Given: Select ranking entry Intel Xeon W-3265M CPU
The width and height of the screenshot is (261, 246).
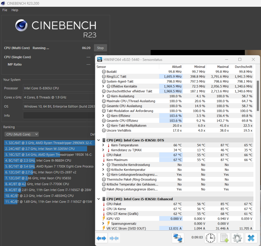Looking at the screenshot, I should tap(49, 149).
